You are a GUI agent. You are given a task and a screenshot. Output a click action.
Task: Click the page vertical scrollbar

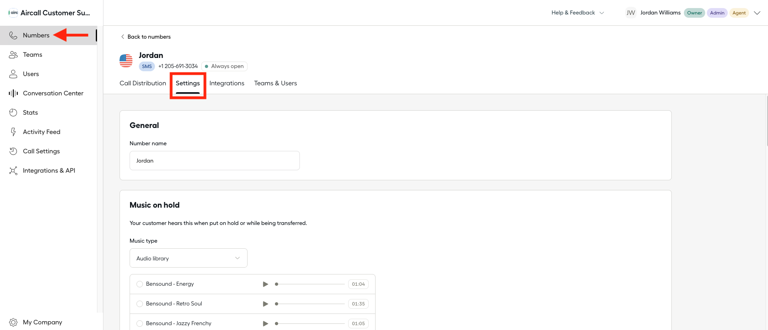coord(766,121)
